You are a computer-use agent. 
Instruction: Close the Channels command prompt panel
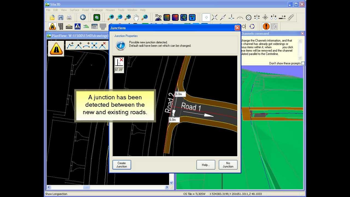[302, 33]
